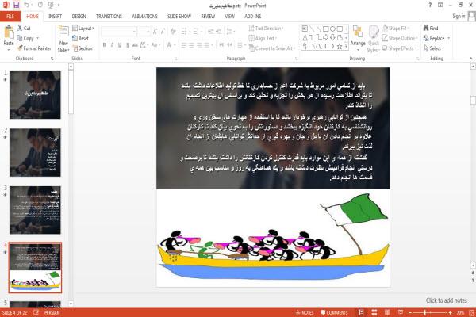The height and width of the screenshot is (317, 476).
Task: Click the zoom in plus button
Action: click(450, 312)
